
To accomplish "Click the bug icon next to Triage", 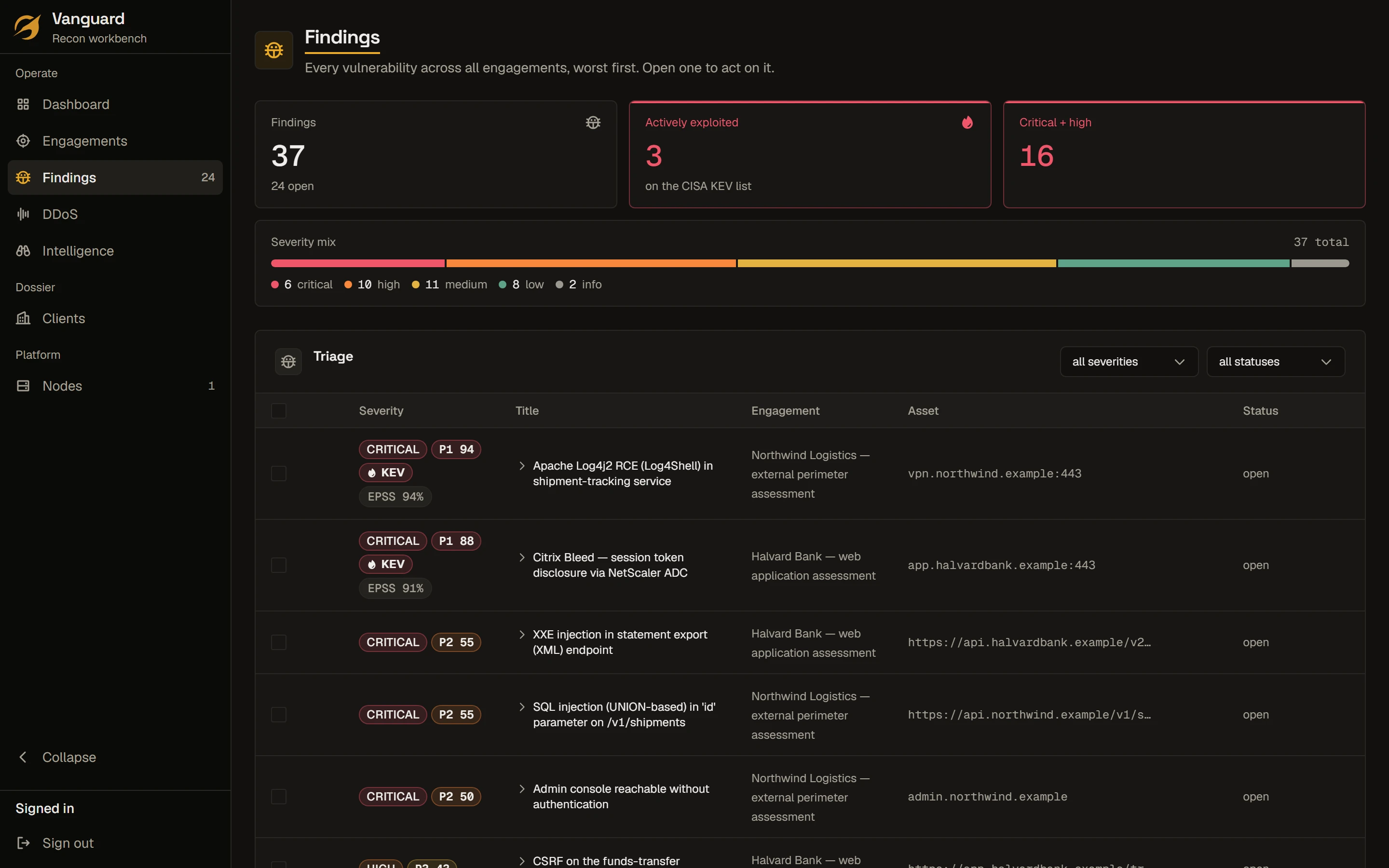I will click(288, 362).
